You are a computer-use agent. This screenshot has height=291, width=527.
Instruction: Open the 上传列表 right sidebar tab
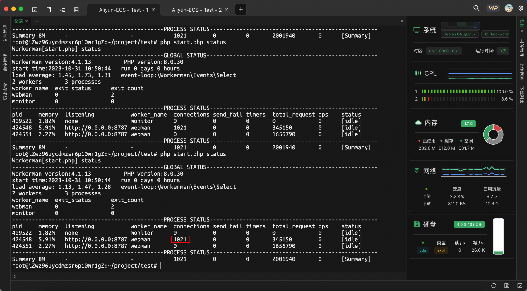coord(522,72)
